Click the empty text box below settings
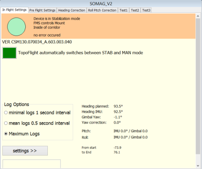This screenshot has width=202, height=169. pos(32,164)
